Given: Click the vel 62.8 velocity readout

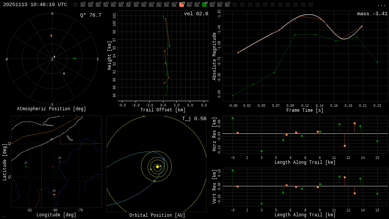Looking at the screenshot, I should 196,14.
